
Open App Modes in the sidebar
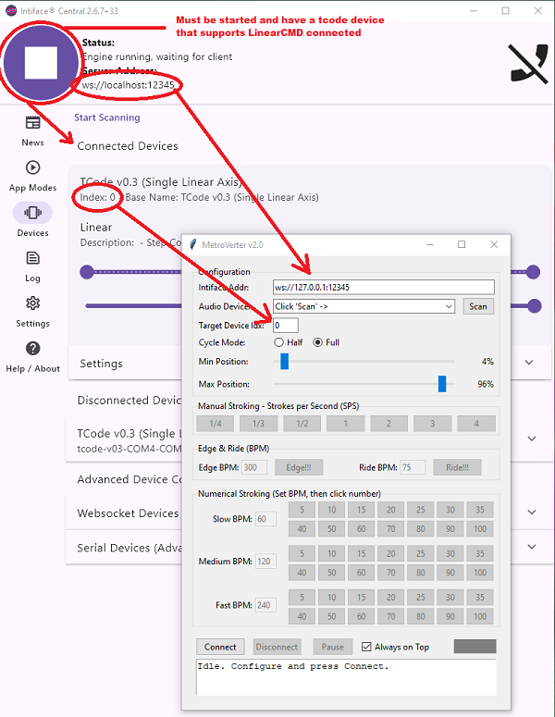[32, 176]
